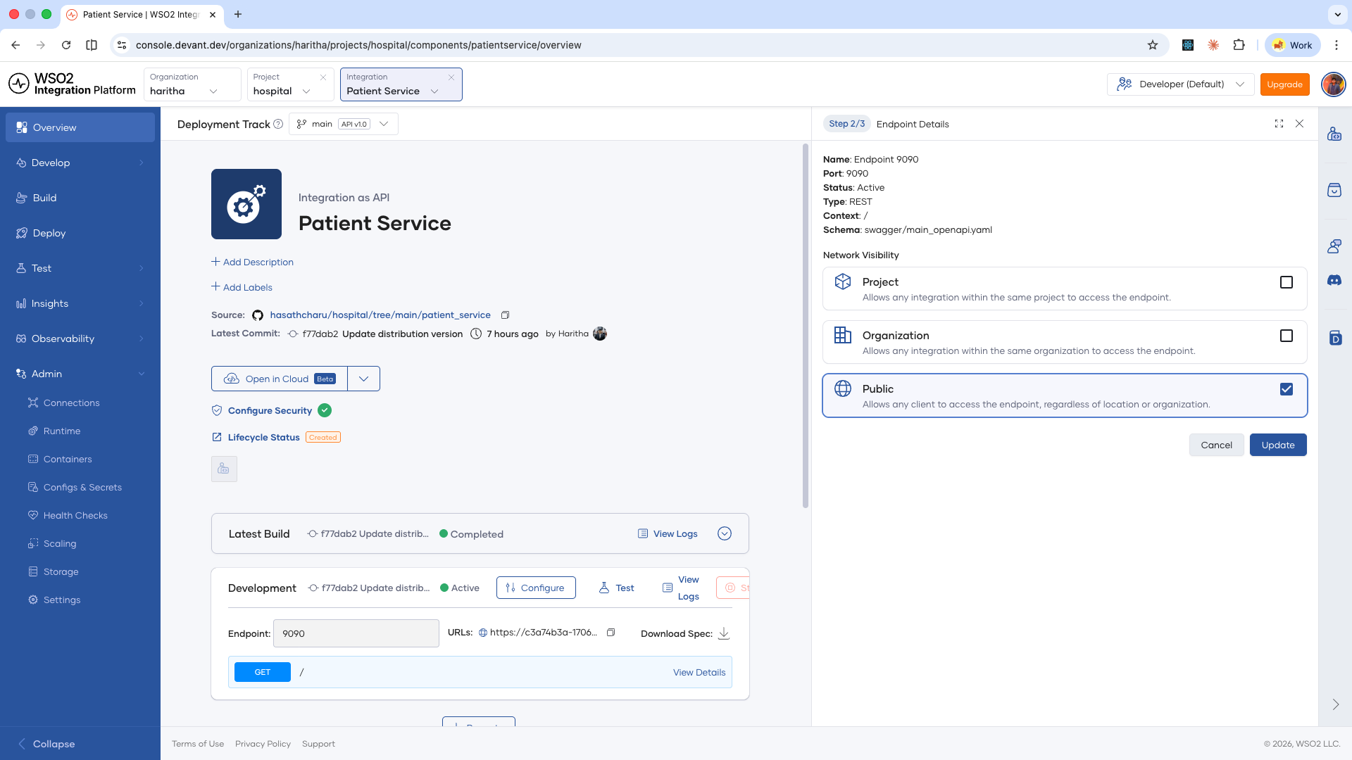
Task: Click the Update button
Action: (1278, 445)
